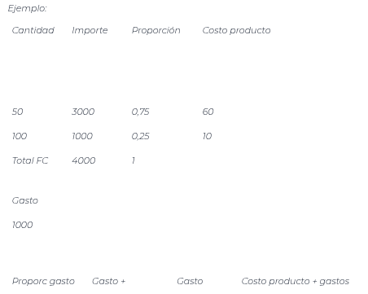
Task: Click the 'Proporción' column header
Action: coord(156,30)
